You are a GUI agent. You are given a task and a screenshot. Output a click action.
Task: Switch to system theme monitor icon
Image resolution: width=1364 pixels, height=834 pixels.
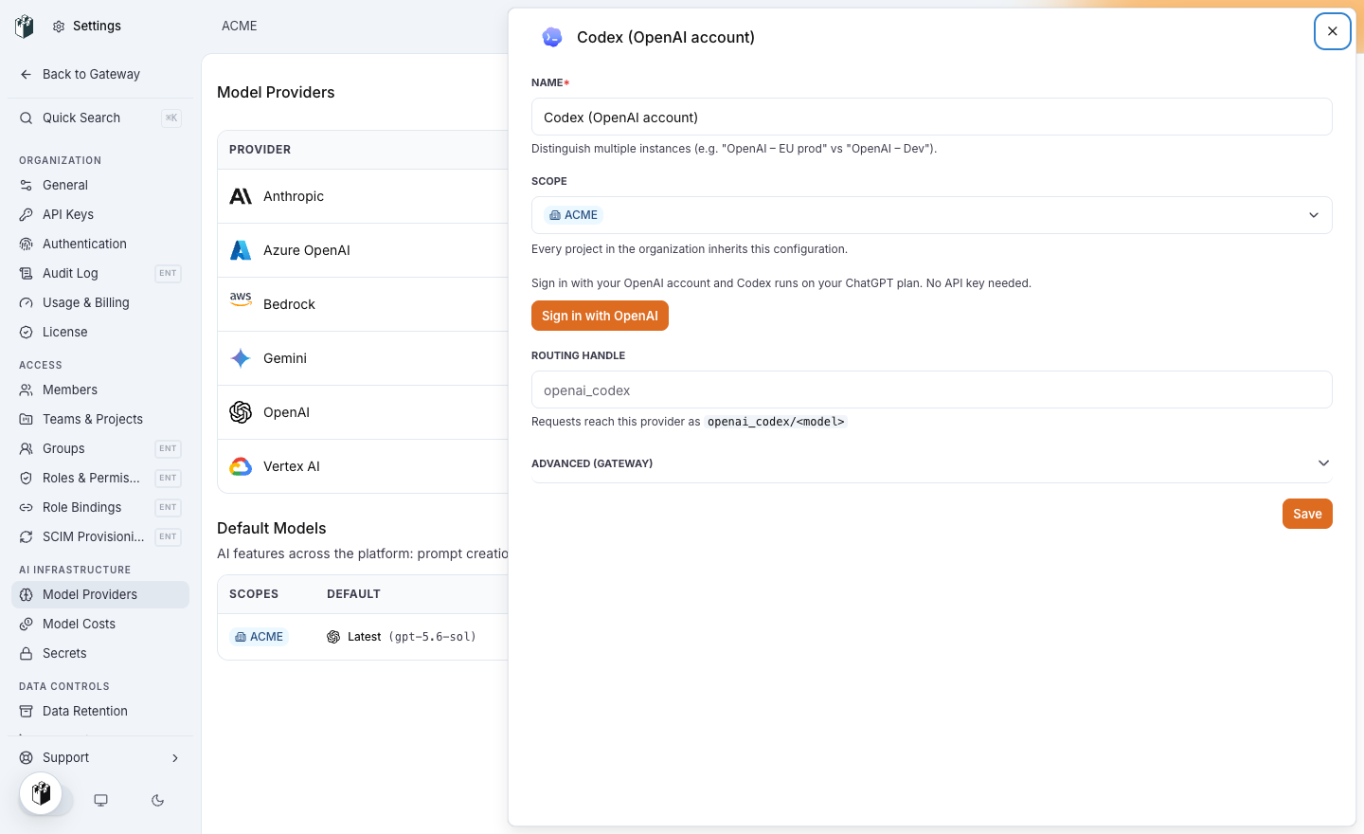(x=101, y=801)
